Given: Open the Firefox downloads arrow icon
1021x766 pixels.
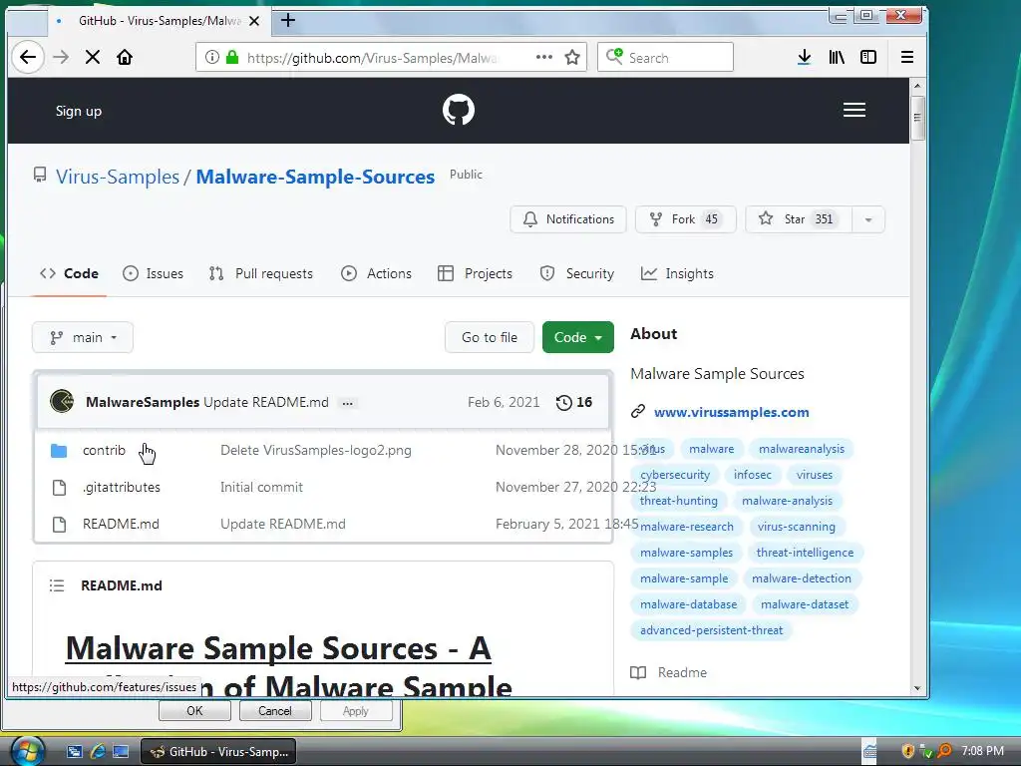Looking at the screenshot, I should pos(805,57).
